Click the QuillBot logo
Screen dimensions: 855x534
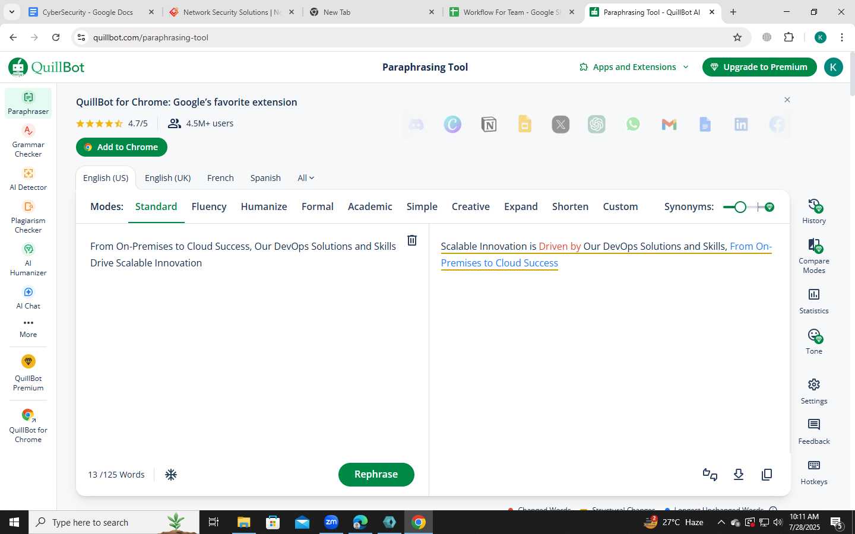(46, 67)
